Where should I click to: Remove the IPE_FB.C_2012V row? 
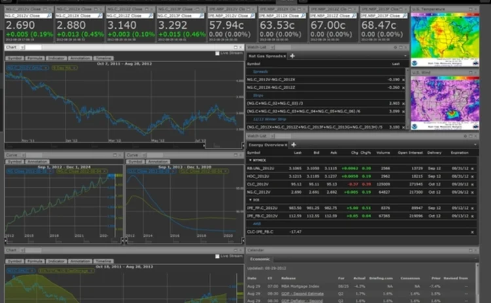(473, 216)
